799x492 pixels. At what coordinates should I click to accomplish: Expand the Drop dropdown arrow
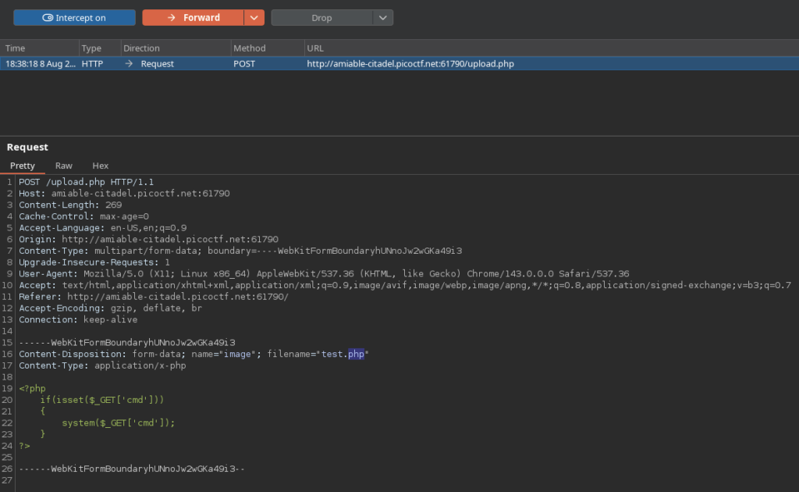(382, 18)
